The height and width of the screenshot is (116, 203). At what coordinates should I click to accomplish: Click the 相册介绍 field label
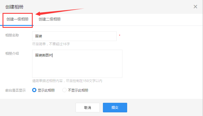click(x=12, y=53)
